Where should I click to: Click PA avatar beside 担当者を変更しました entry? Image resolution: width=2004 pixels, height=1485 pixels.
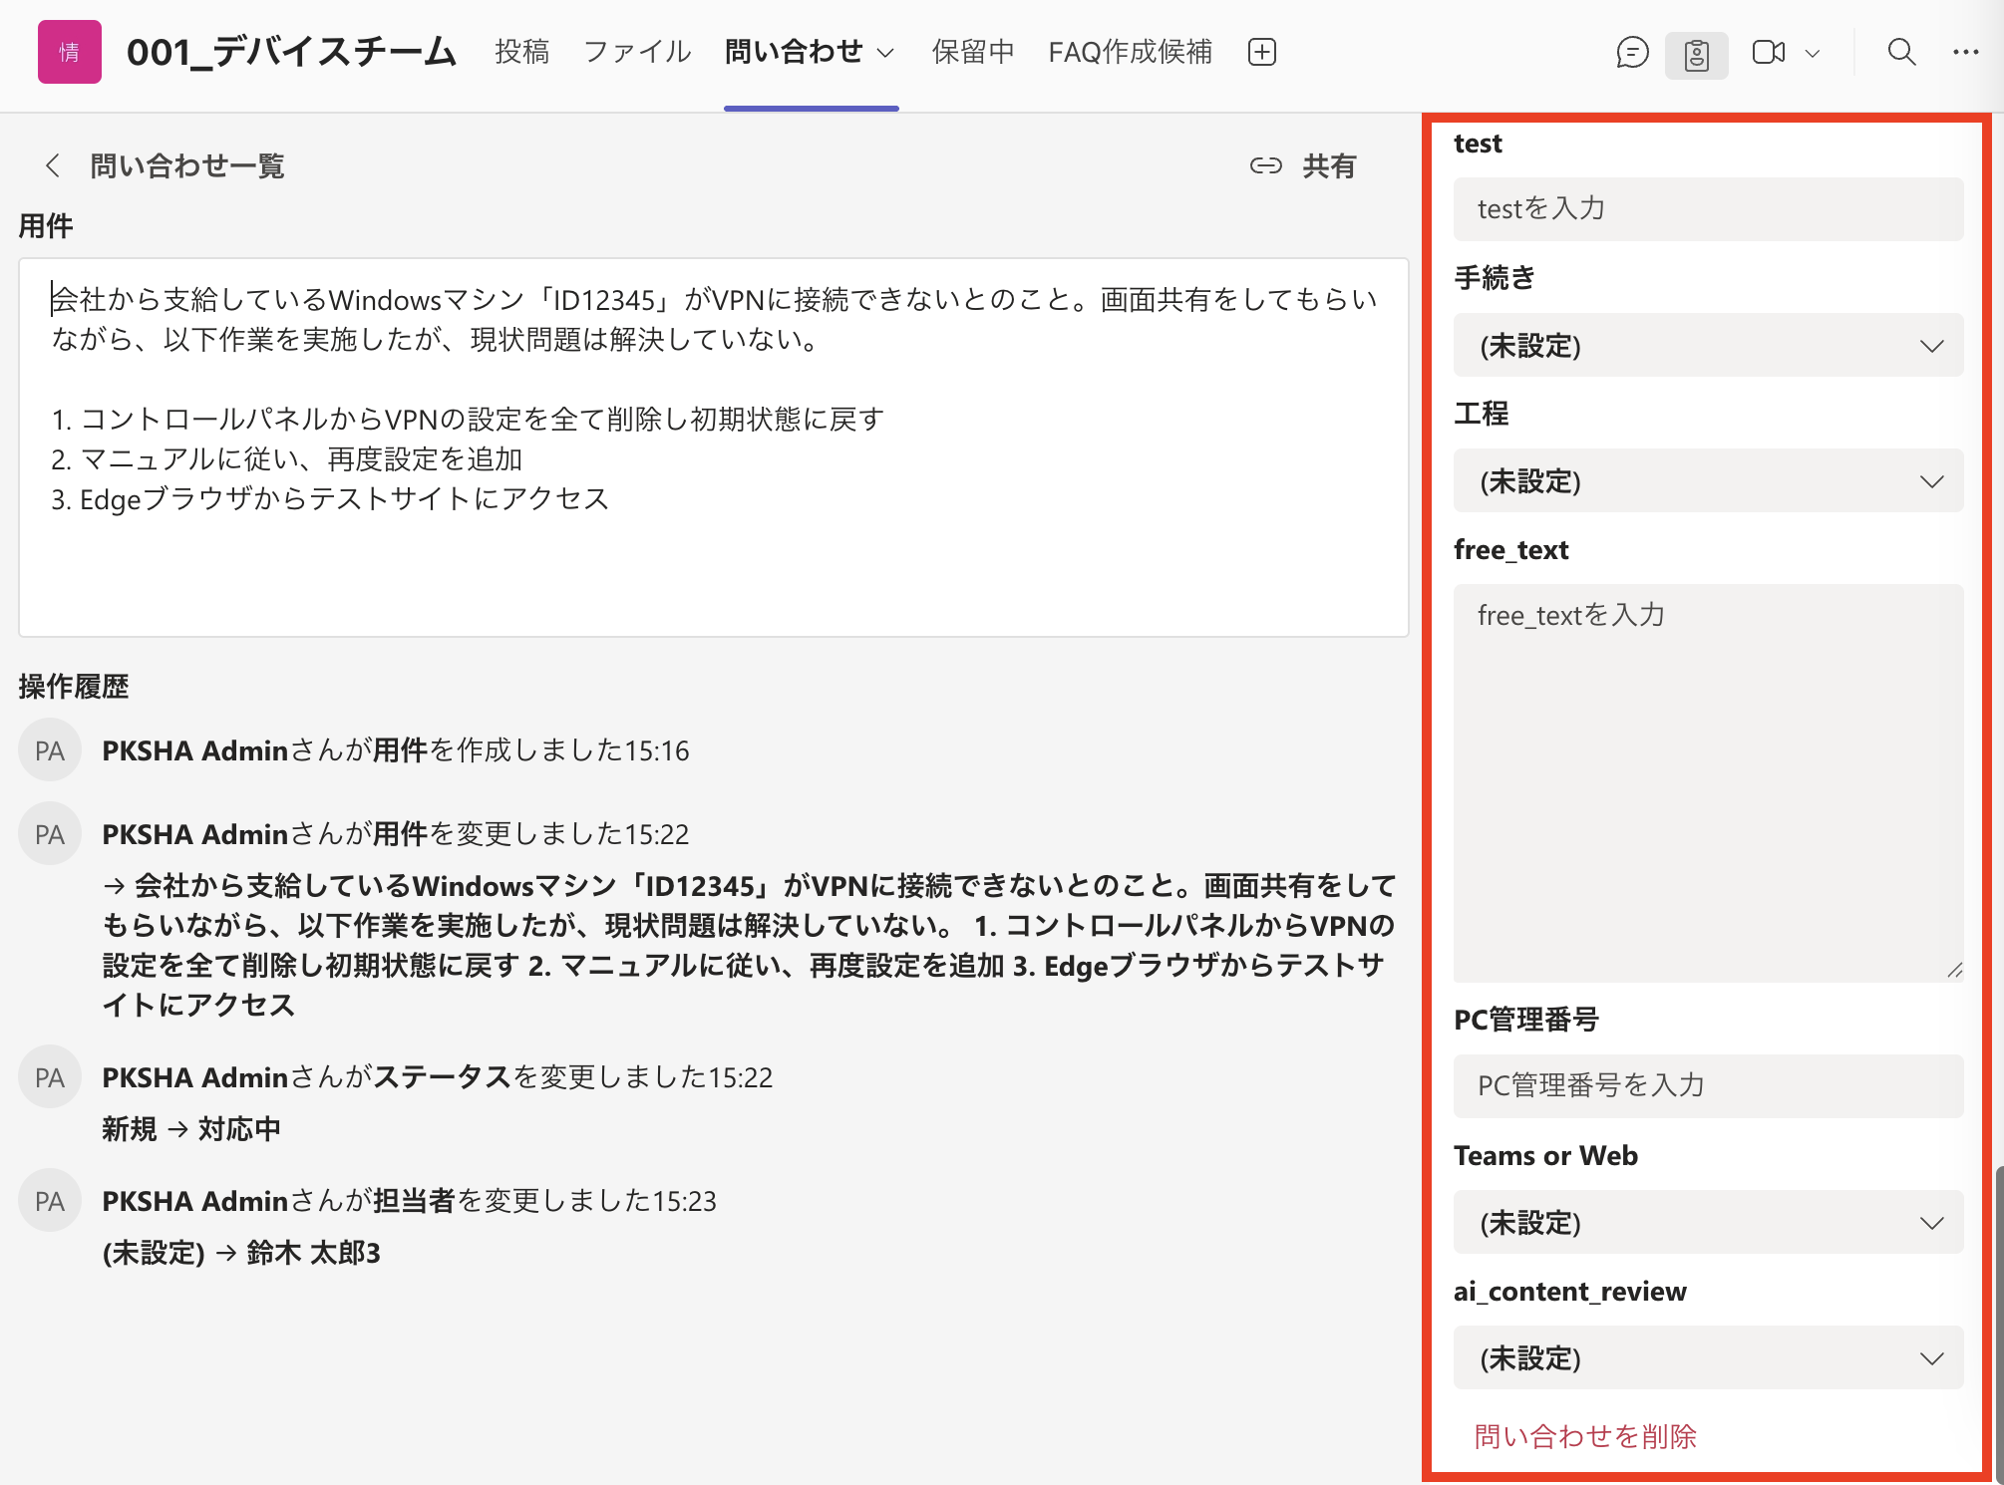[50, 1201]
